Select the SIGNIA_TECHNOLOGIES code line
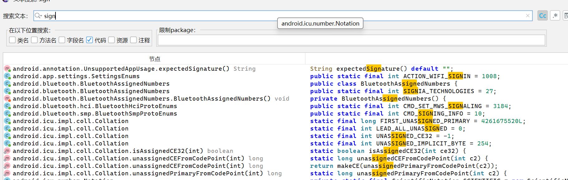The width and height of the screenshot is (568, 180). click(x=403, y=91)
